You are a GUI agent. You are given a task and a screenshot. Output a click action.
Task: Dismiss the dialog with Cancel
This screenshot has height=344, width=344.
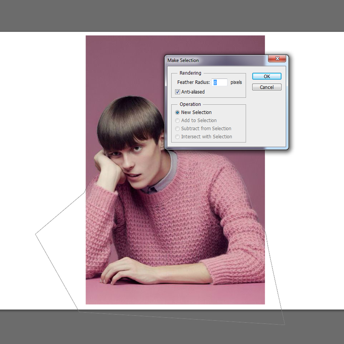coord(266,87)
